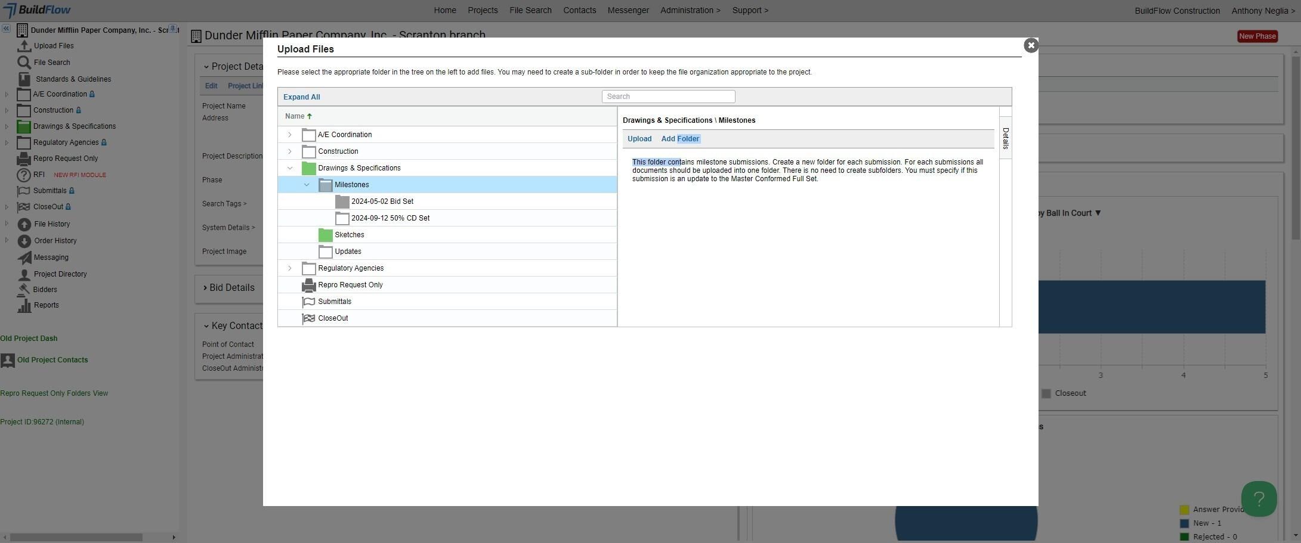Click the Search field in Upload Files dialog
Viewport: 1301px width, 543px height.
(668, 97)
